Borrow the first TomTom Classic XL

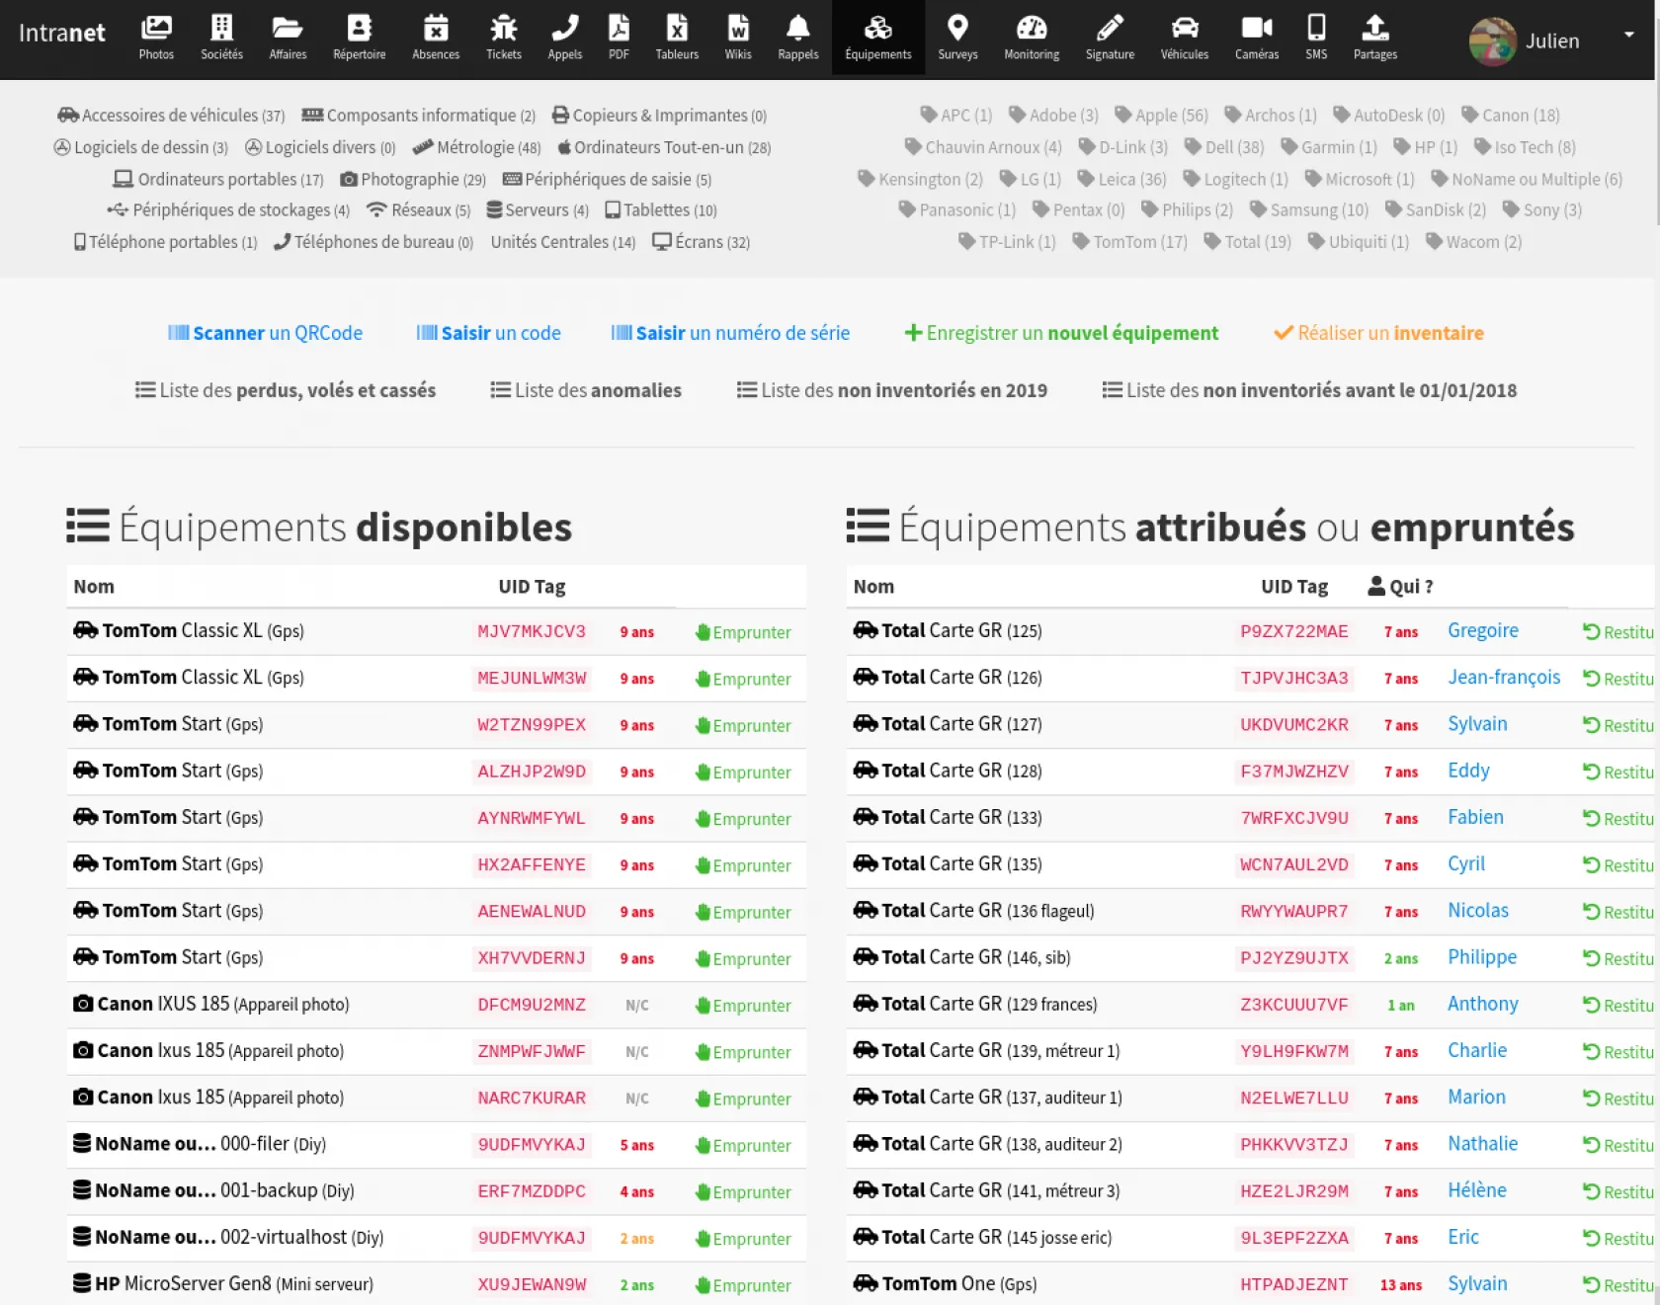[x=743, y=632]
